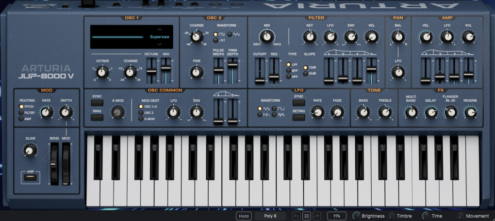Open the FLANGER BL-20 effect selector

pos(450,98)
